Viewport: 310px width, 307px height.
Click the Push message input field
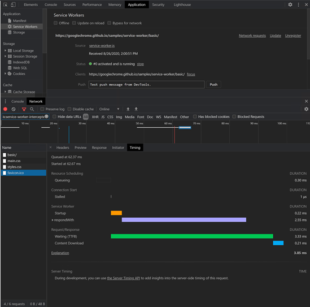(146, 84)
